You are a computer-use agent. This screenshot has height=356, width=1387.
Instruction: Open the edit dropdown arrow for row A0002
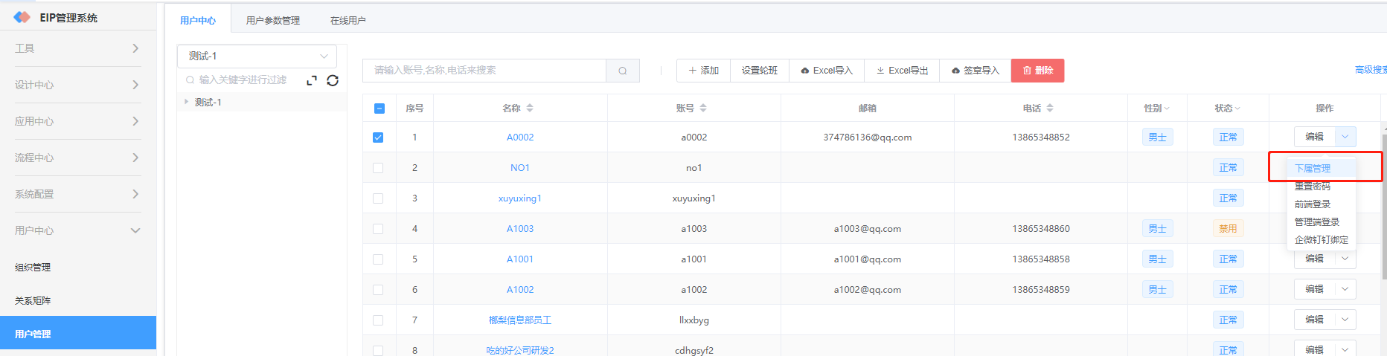tap(1345, 137)
